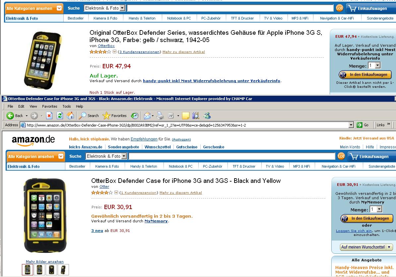Open the Menge quantity dropdown for EUR 30,91 offer

[379, 209]
